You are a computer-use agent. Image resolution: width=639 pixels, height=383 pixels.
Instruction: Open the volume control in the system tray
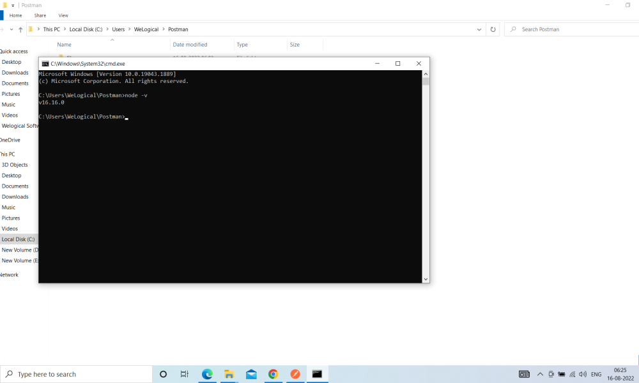(x=582, y=374)
